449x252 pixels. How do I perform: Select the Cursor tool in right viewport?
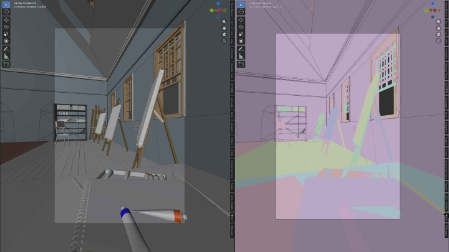(x=241, y=12)
